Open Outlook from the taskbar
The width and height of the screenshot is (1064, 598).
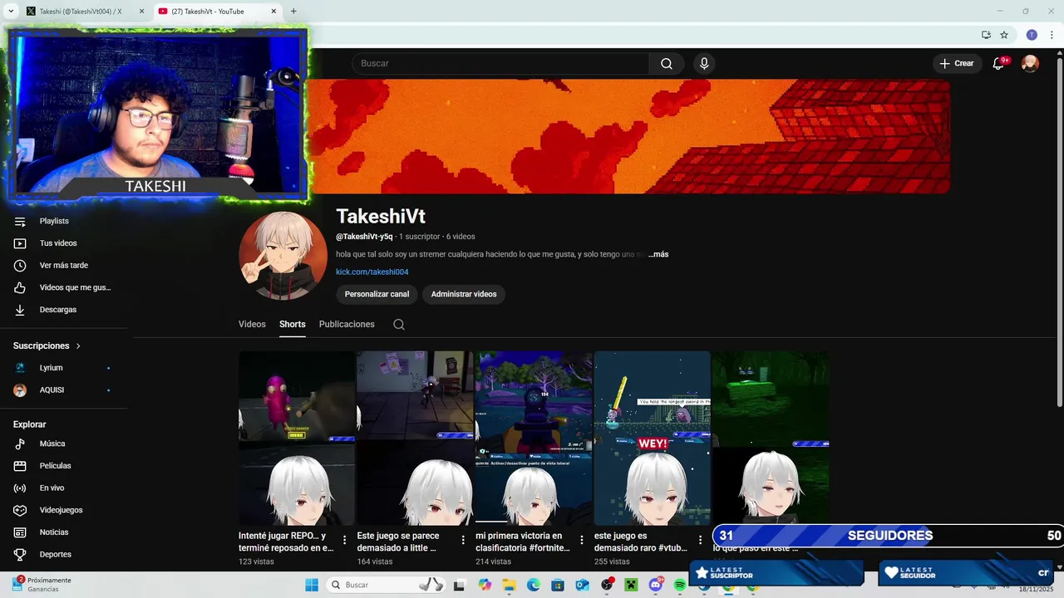[x=582, y=586]
